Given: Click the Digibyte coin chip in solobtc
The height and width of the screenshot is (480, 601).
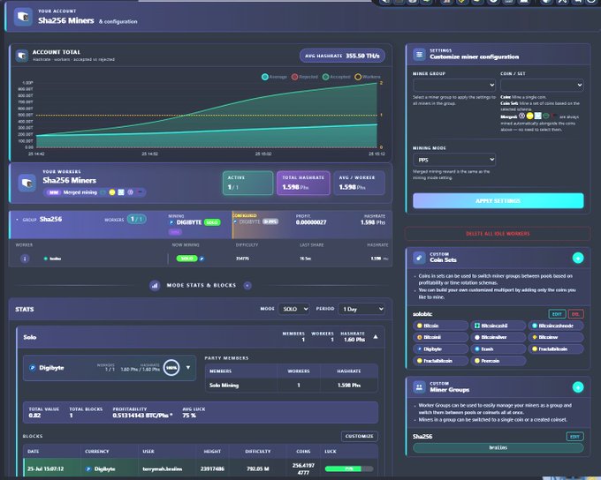Looking at the screenshot, I should tap(440, 349).
